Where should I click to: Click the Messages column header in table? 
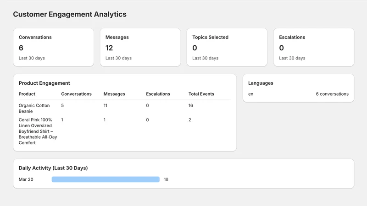tap(114, 94)
